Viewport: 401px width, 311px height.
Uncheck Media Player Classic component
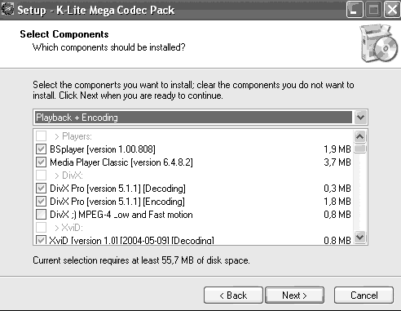click(x=41, y=162)
